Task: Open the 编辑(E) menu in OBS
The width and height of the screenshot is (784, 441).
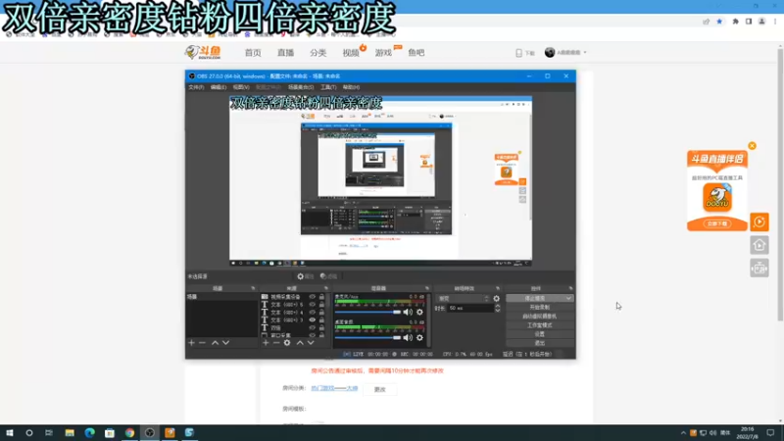Action: point(219,87)
